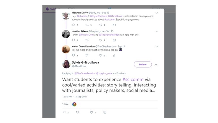Follow Sylvie G-Tsodikova
The image size is (218, 123).
142,64
